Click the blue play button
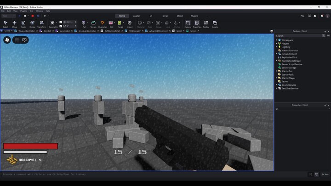331x186 pixels. point(19,16)
